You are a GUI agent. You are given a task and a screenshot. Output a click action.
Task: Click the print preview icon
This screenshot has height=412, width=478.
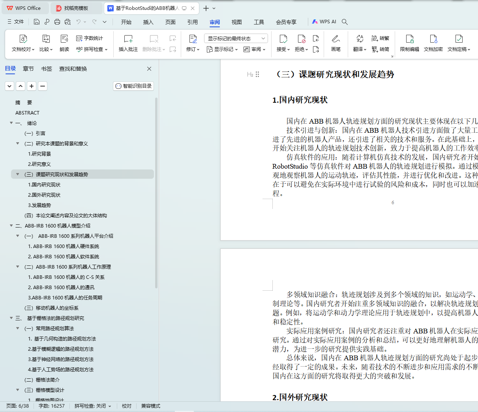click(67, 22)
